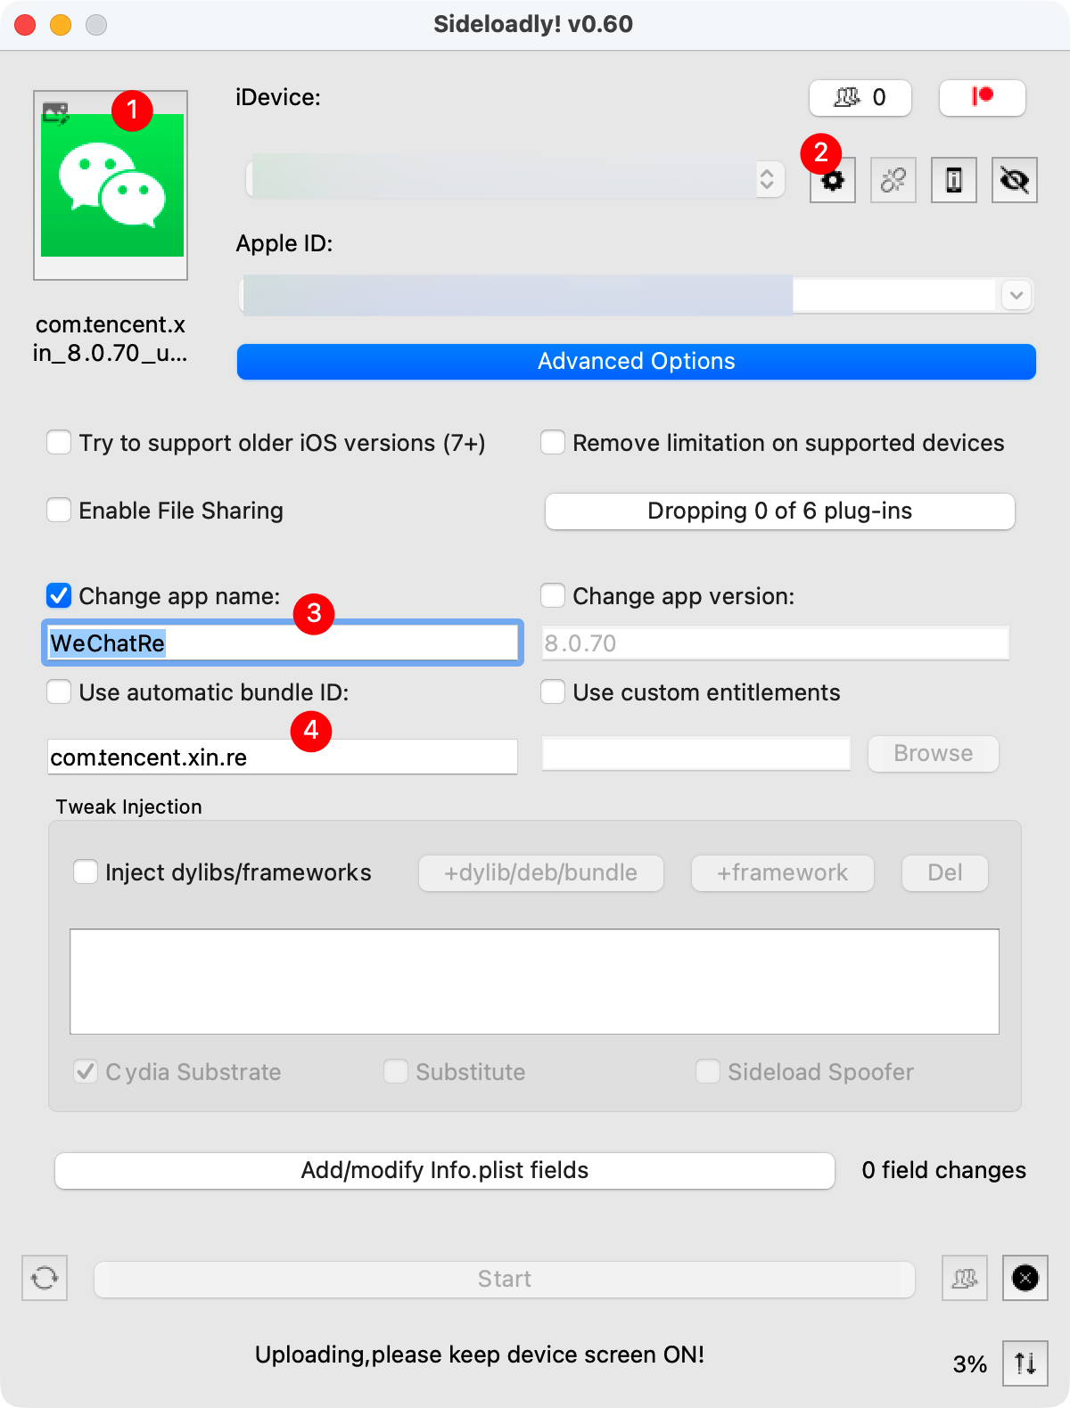Click the link pairing icon button

point(893,181)
